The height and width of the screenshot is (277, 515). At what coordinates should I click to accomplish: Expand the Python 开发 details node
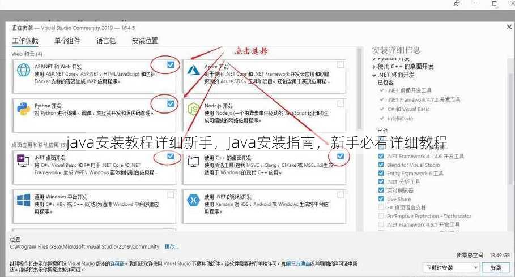[374, 59]
